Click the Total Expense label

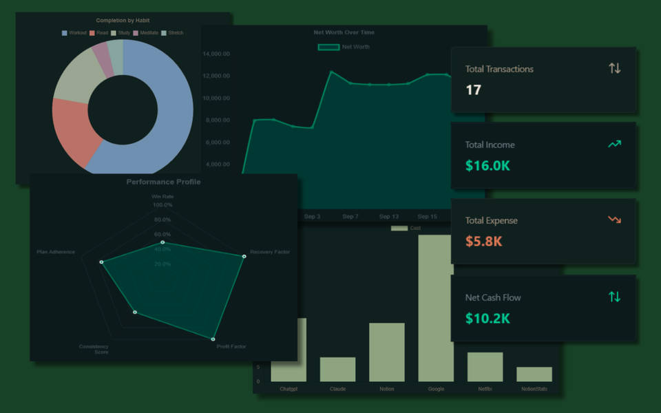tap(491, 221)
